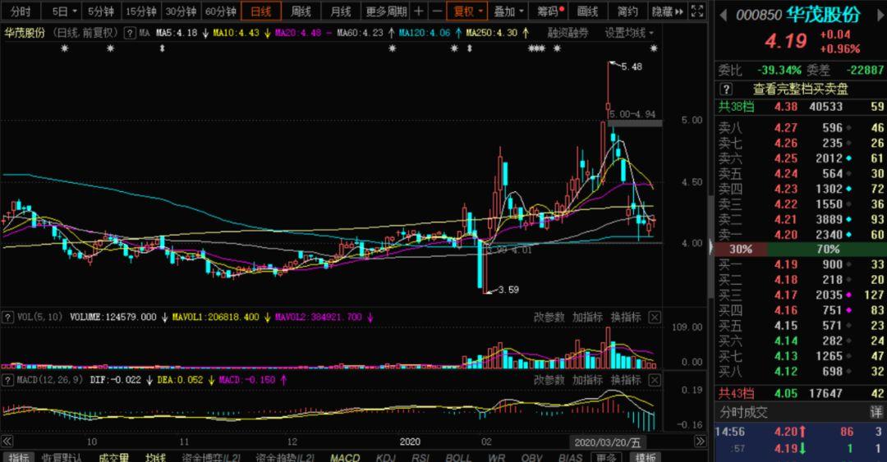Screen dimensions: 887x462
Task: Close the VOL indicator panel
Action: click(x=655, y=318)
